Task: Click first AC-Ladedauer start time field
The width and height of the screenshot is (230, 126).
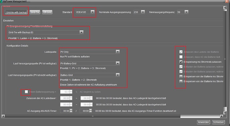Action: 65,98
